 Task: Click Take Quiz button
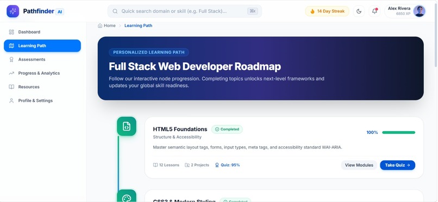(x=397, y=165)
